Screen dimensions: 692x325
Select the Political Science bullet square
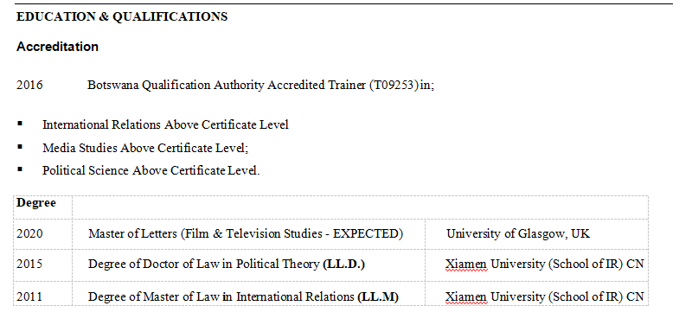coord(20,169)
